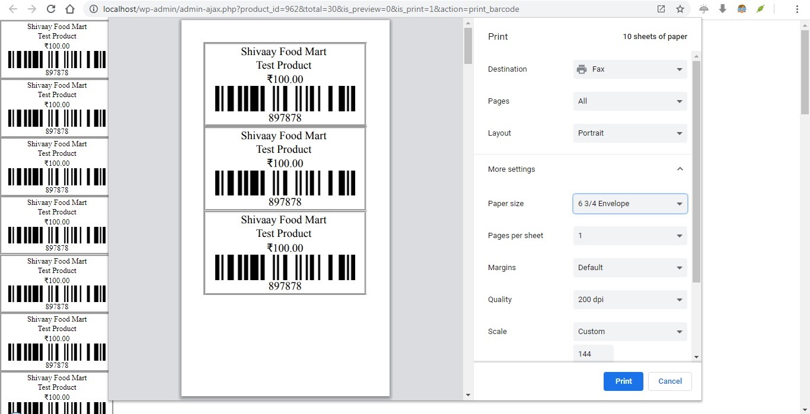
Task: Open the umbrella extension icon
Action: click(704, 9)
